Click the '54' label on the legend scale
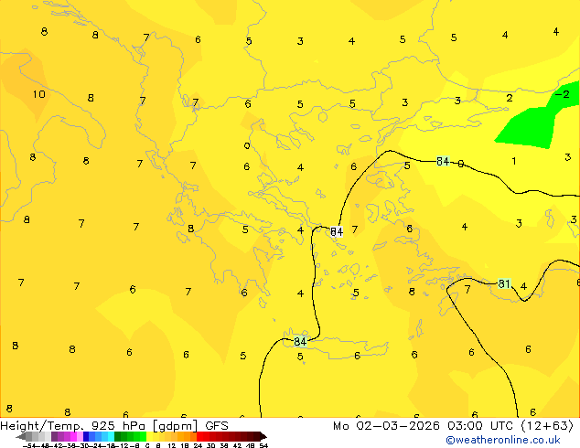 click(x=263, y=445)
